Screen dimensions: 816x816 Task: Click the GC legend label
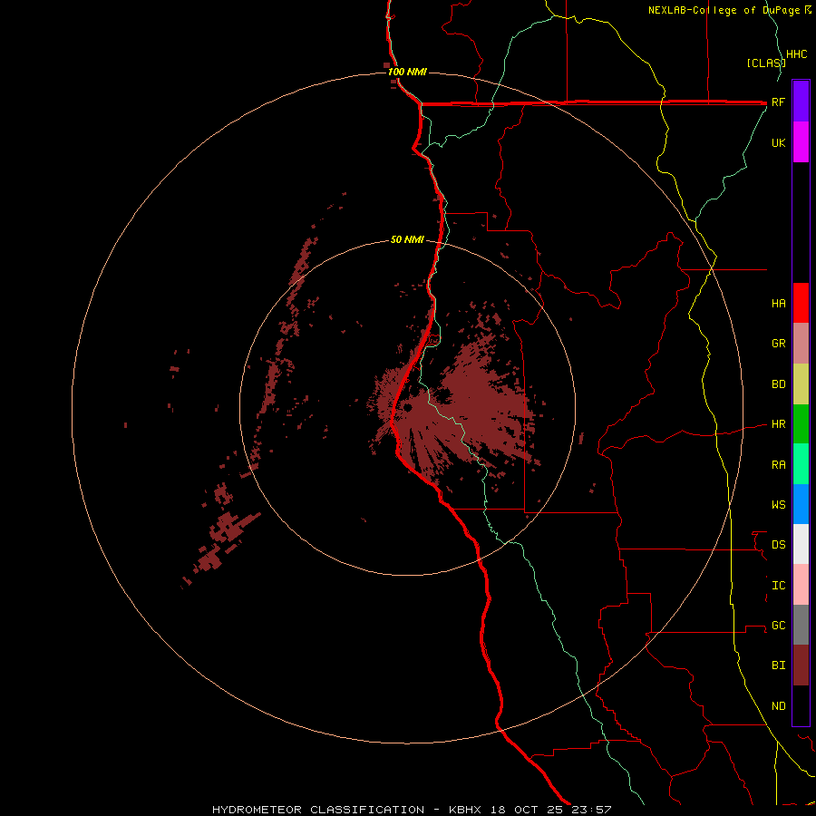pos(778,626)
